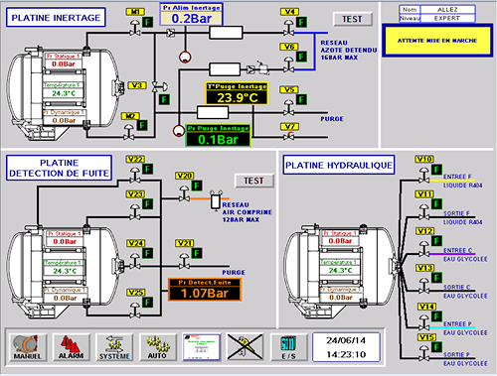
Task: Toggle the green F indicator of valve M2
Action: [x=142, y=125]
